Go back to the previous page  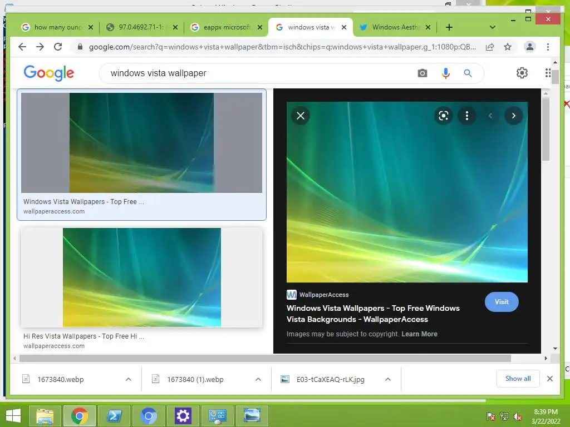tap(22, 47)
